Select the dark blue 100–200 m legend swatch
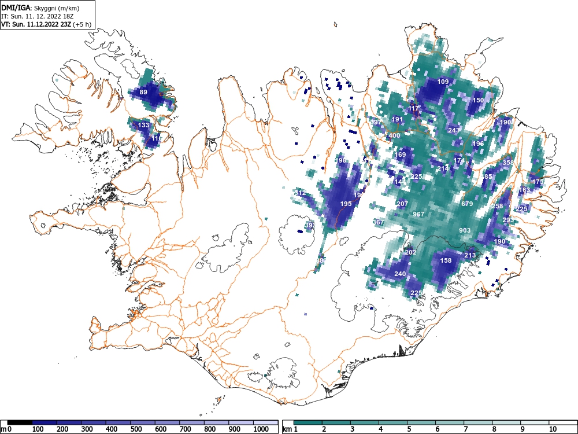The width and height of the screenshot is (578, 434). [45, 422]
